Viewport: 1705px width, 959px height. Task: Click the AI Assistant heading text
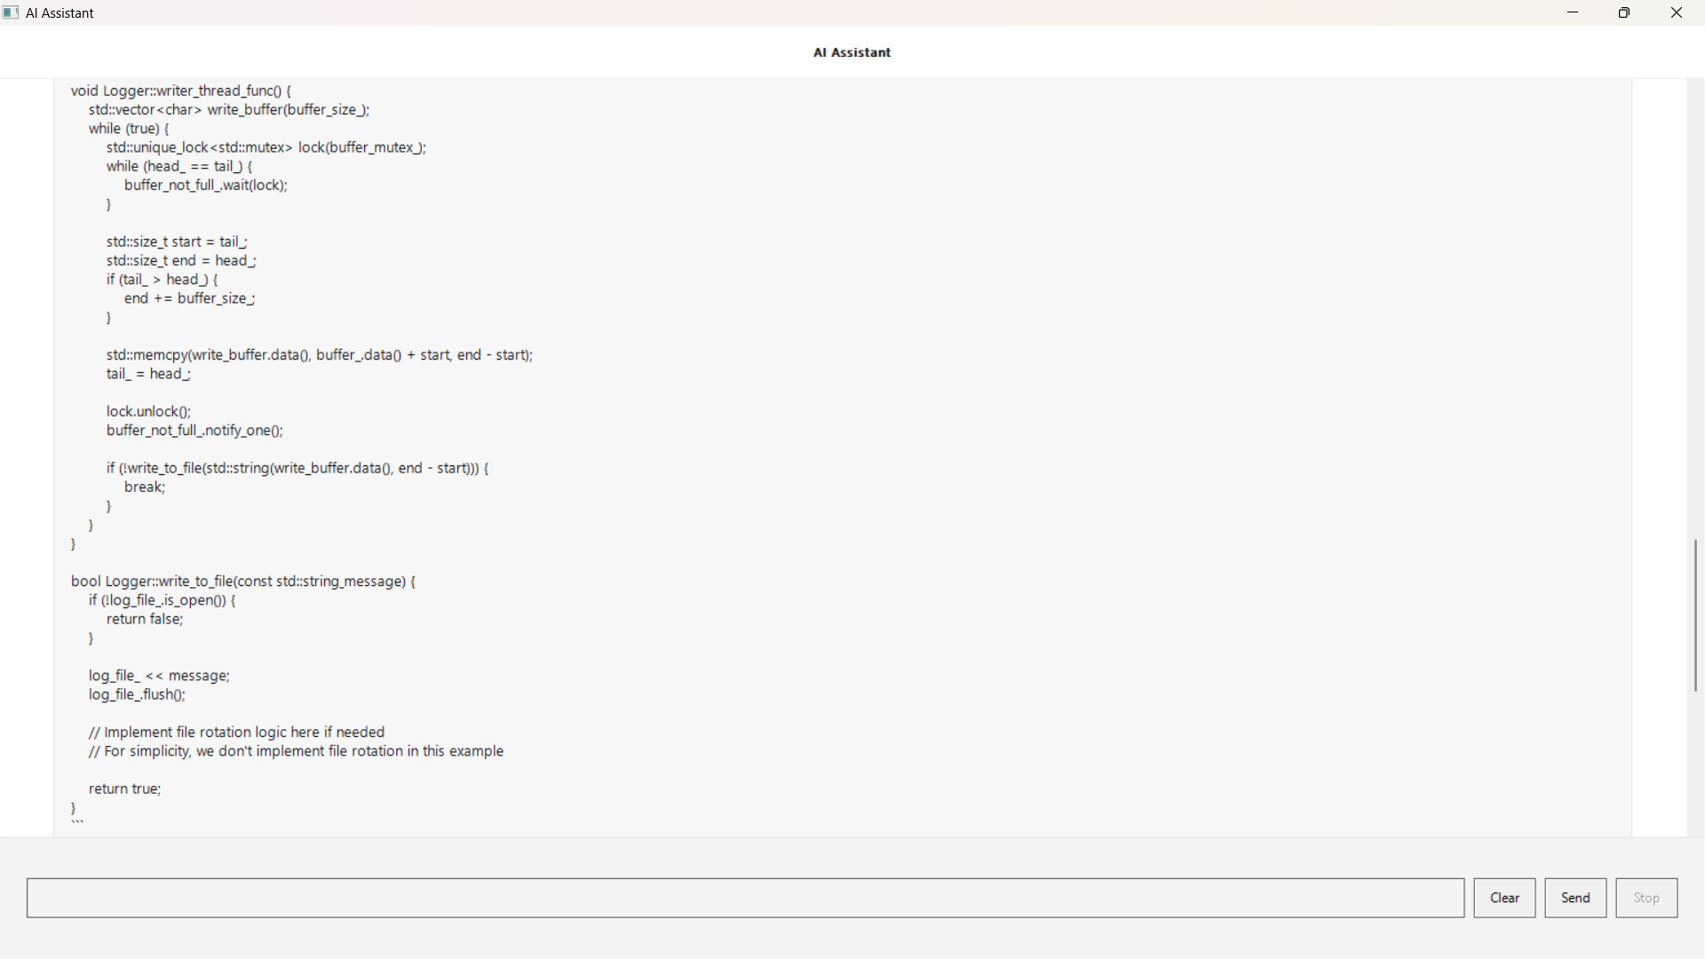tap(852, 52)
